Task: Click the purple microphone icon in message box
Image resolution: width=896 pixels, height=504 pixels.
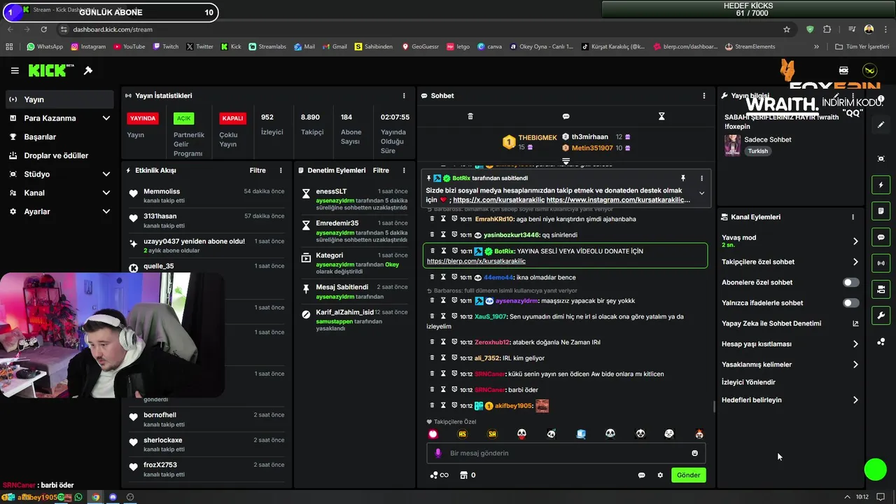Action: 438,454
